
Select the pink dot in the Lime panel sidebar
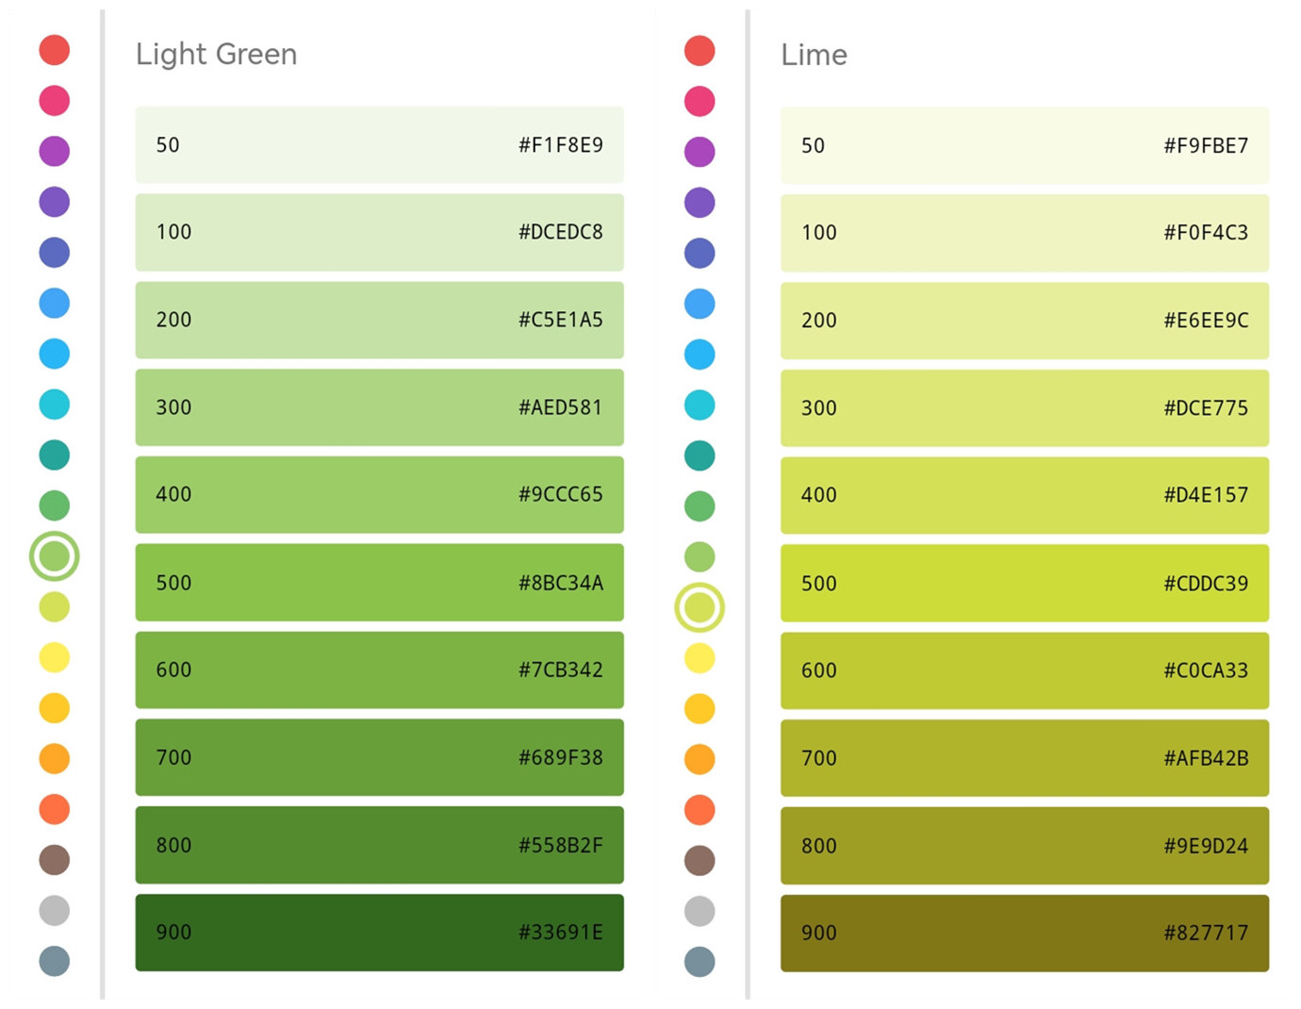tap(700, 101)
